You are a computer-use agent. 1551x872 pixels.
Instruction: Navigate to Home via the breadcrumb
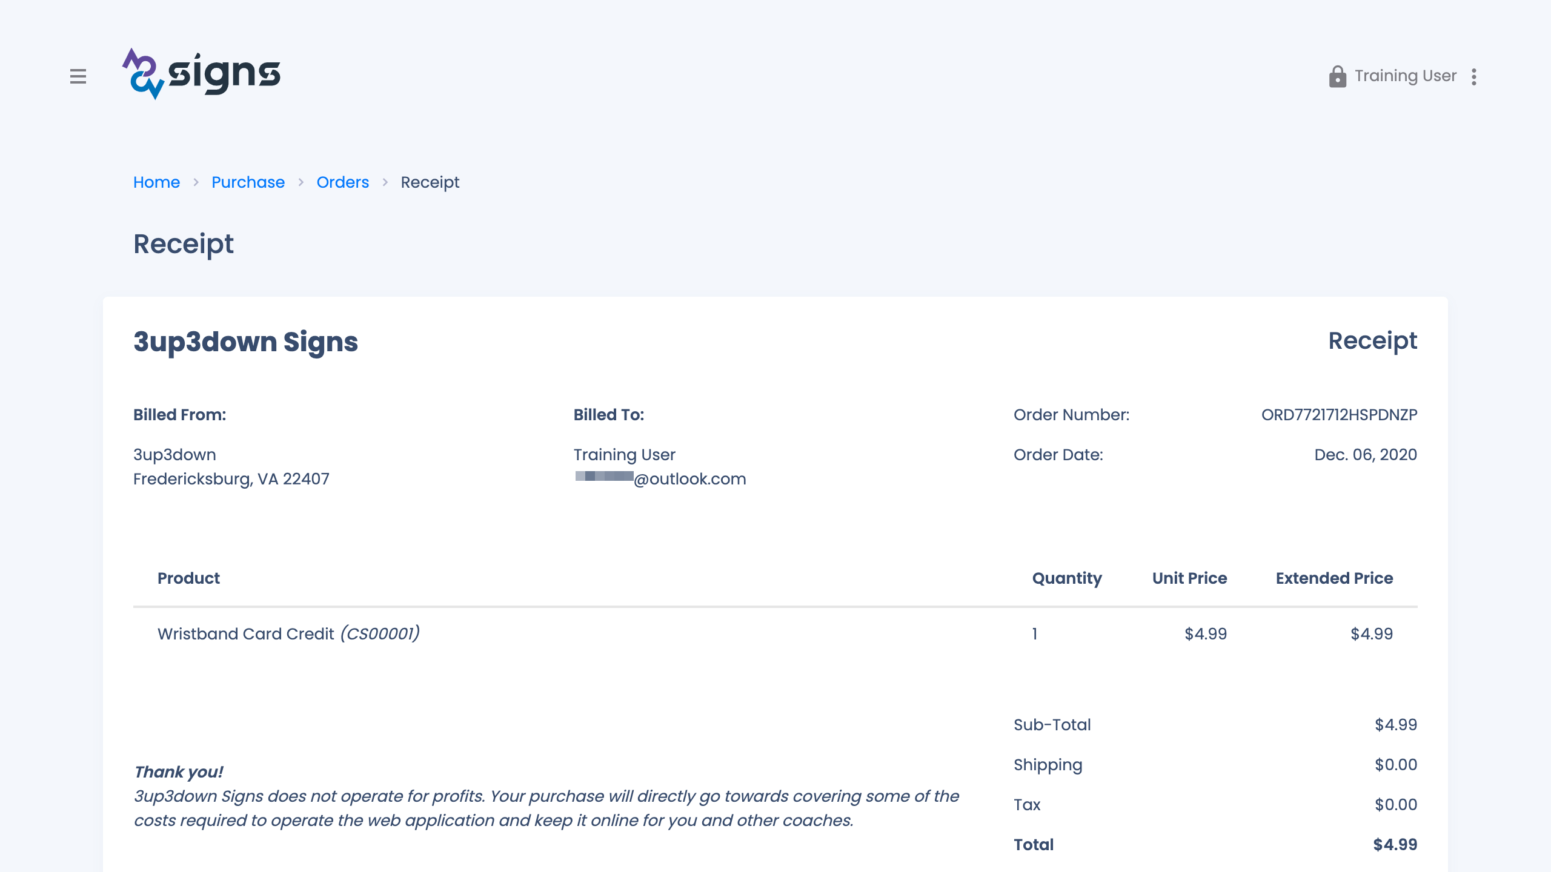tap(156, 182)
